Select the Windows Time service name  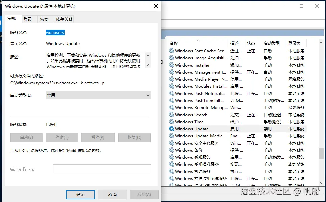(189, 122)
